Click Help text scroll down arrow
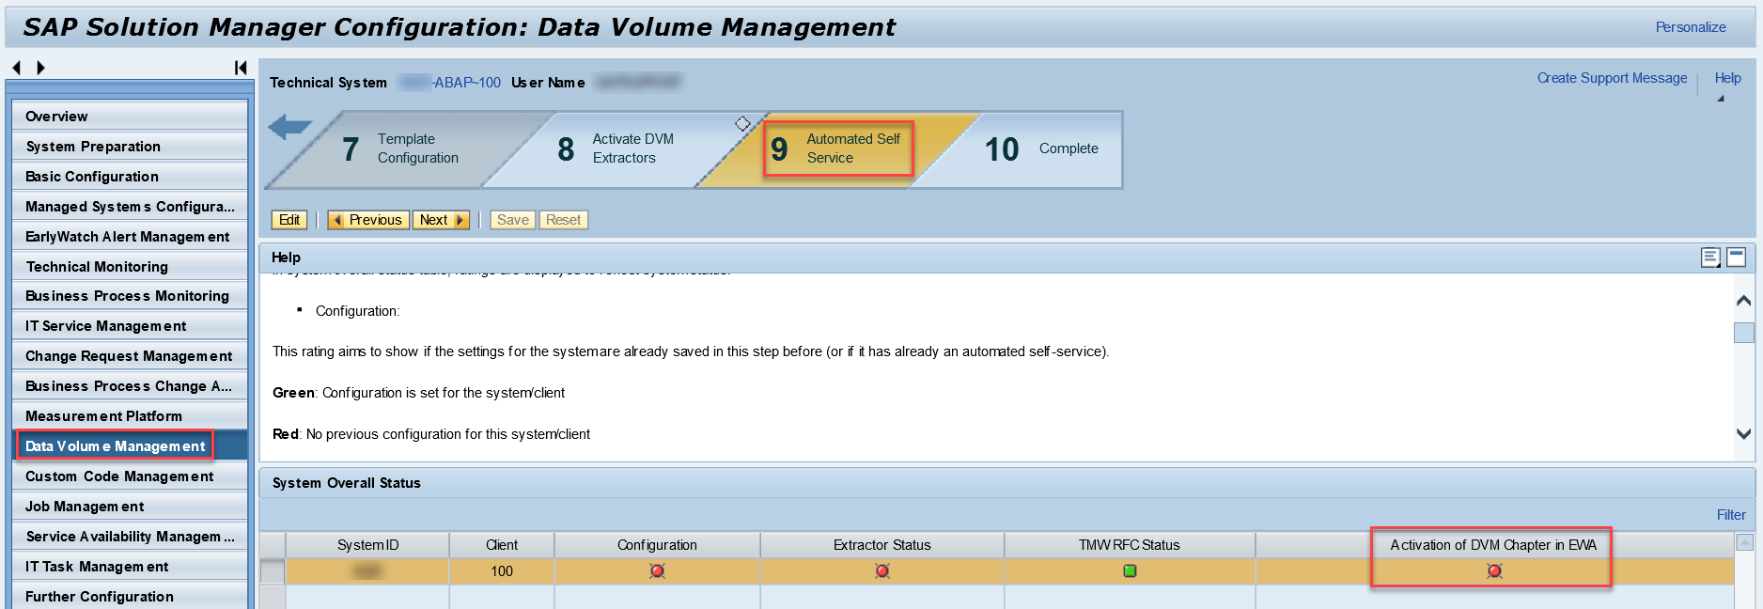 pos(1743,434)
